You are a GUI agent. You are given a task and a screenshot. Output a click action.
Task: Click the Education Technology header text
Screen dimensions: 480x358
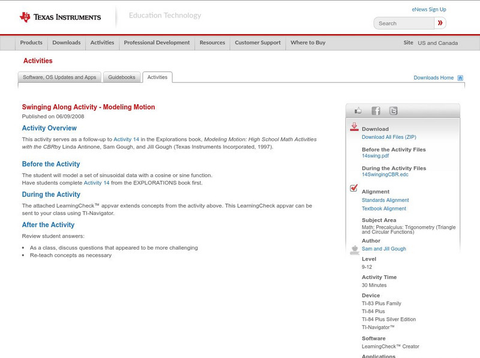(x=165, y=16)
